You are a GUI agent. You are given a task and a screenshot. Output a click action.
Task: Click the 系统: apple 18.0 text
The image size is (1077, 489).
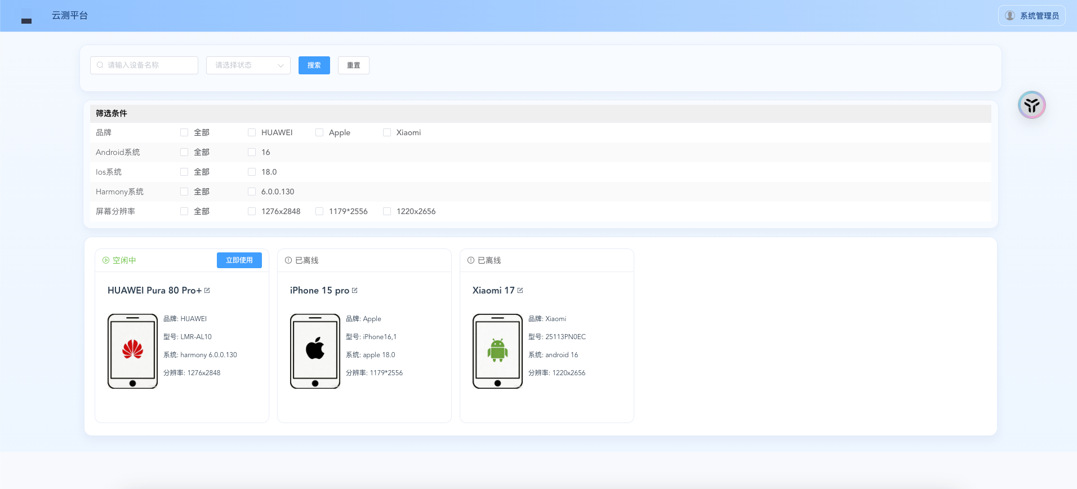tap(371, 355)
